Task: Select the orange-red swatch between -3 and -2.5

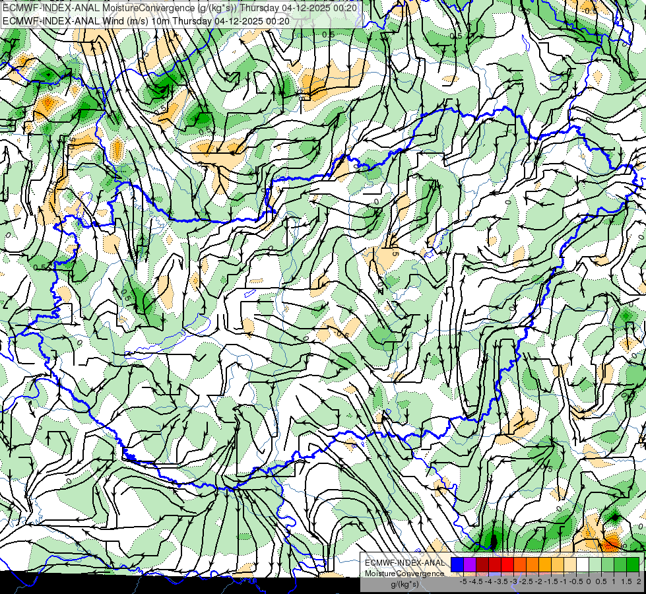Action: coord(520,565)
